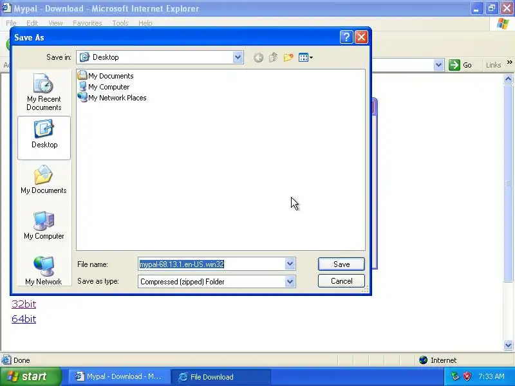Switch to File Download taskbar button
The image size is (515, 386).
pos(221,376)
